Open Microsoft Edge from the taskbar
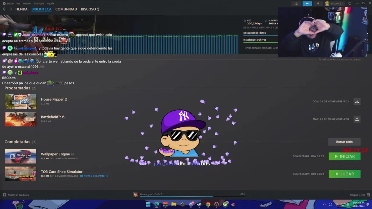 pyautogui.click(x=157, y=204)
